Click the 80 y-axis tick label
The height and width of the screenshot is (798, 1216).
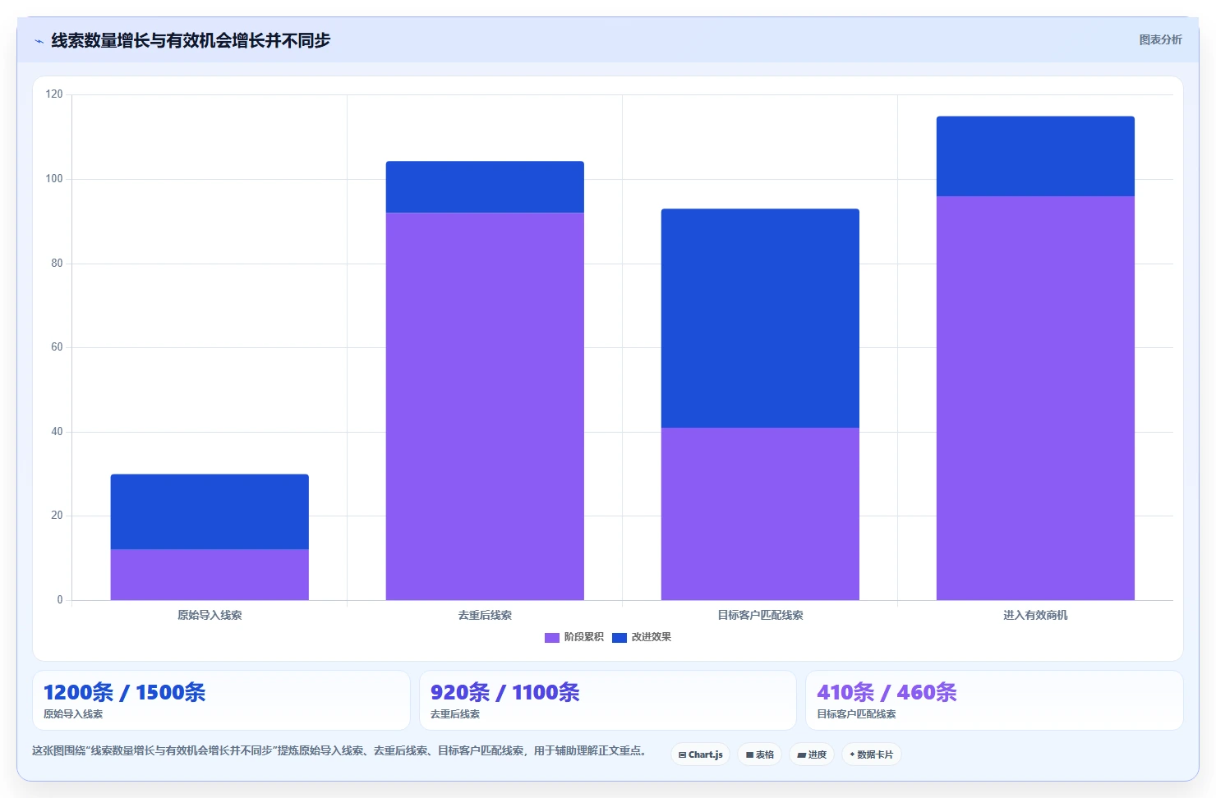57,264
